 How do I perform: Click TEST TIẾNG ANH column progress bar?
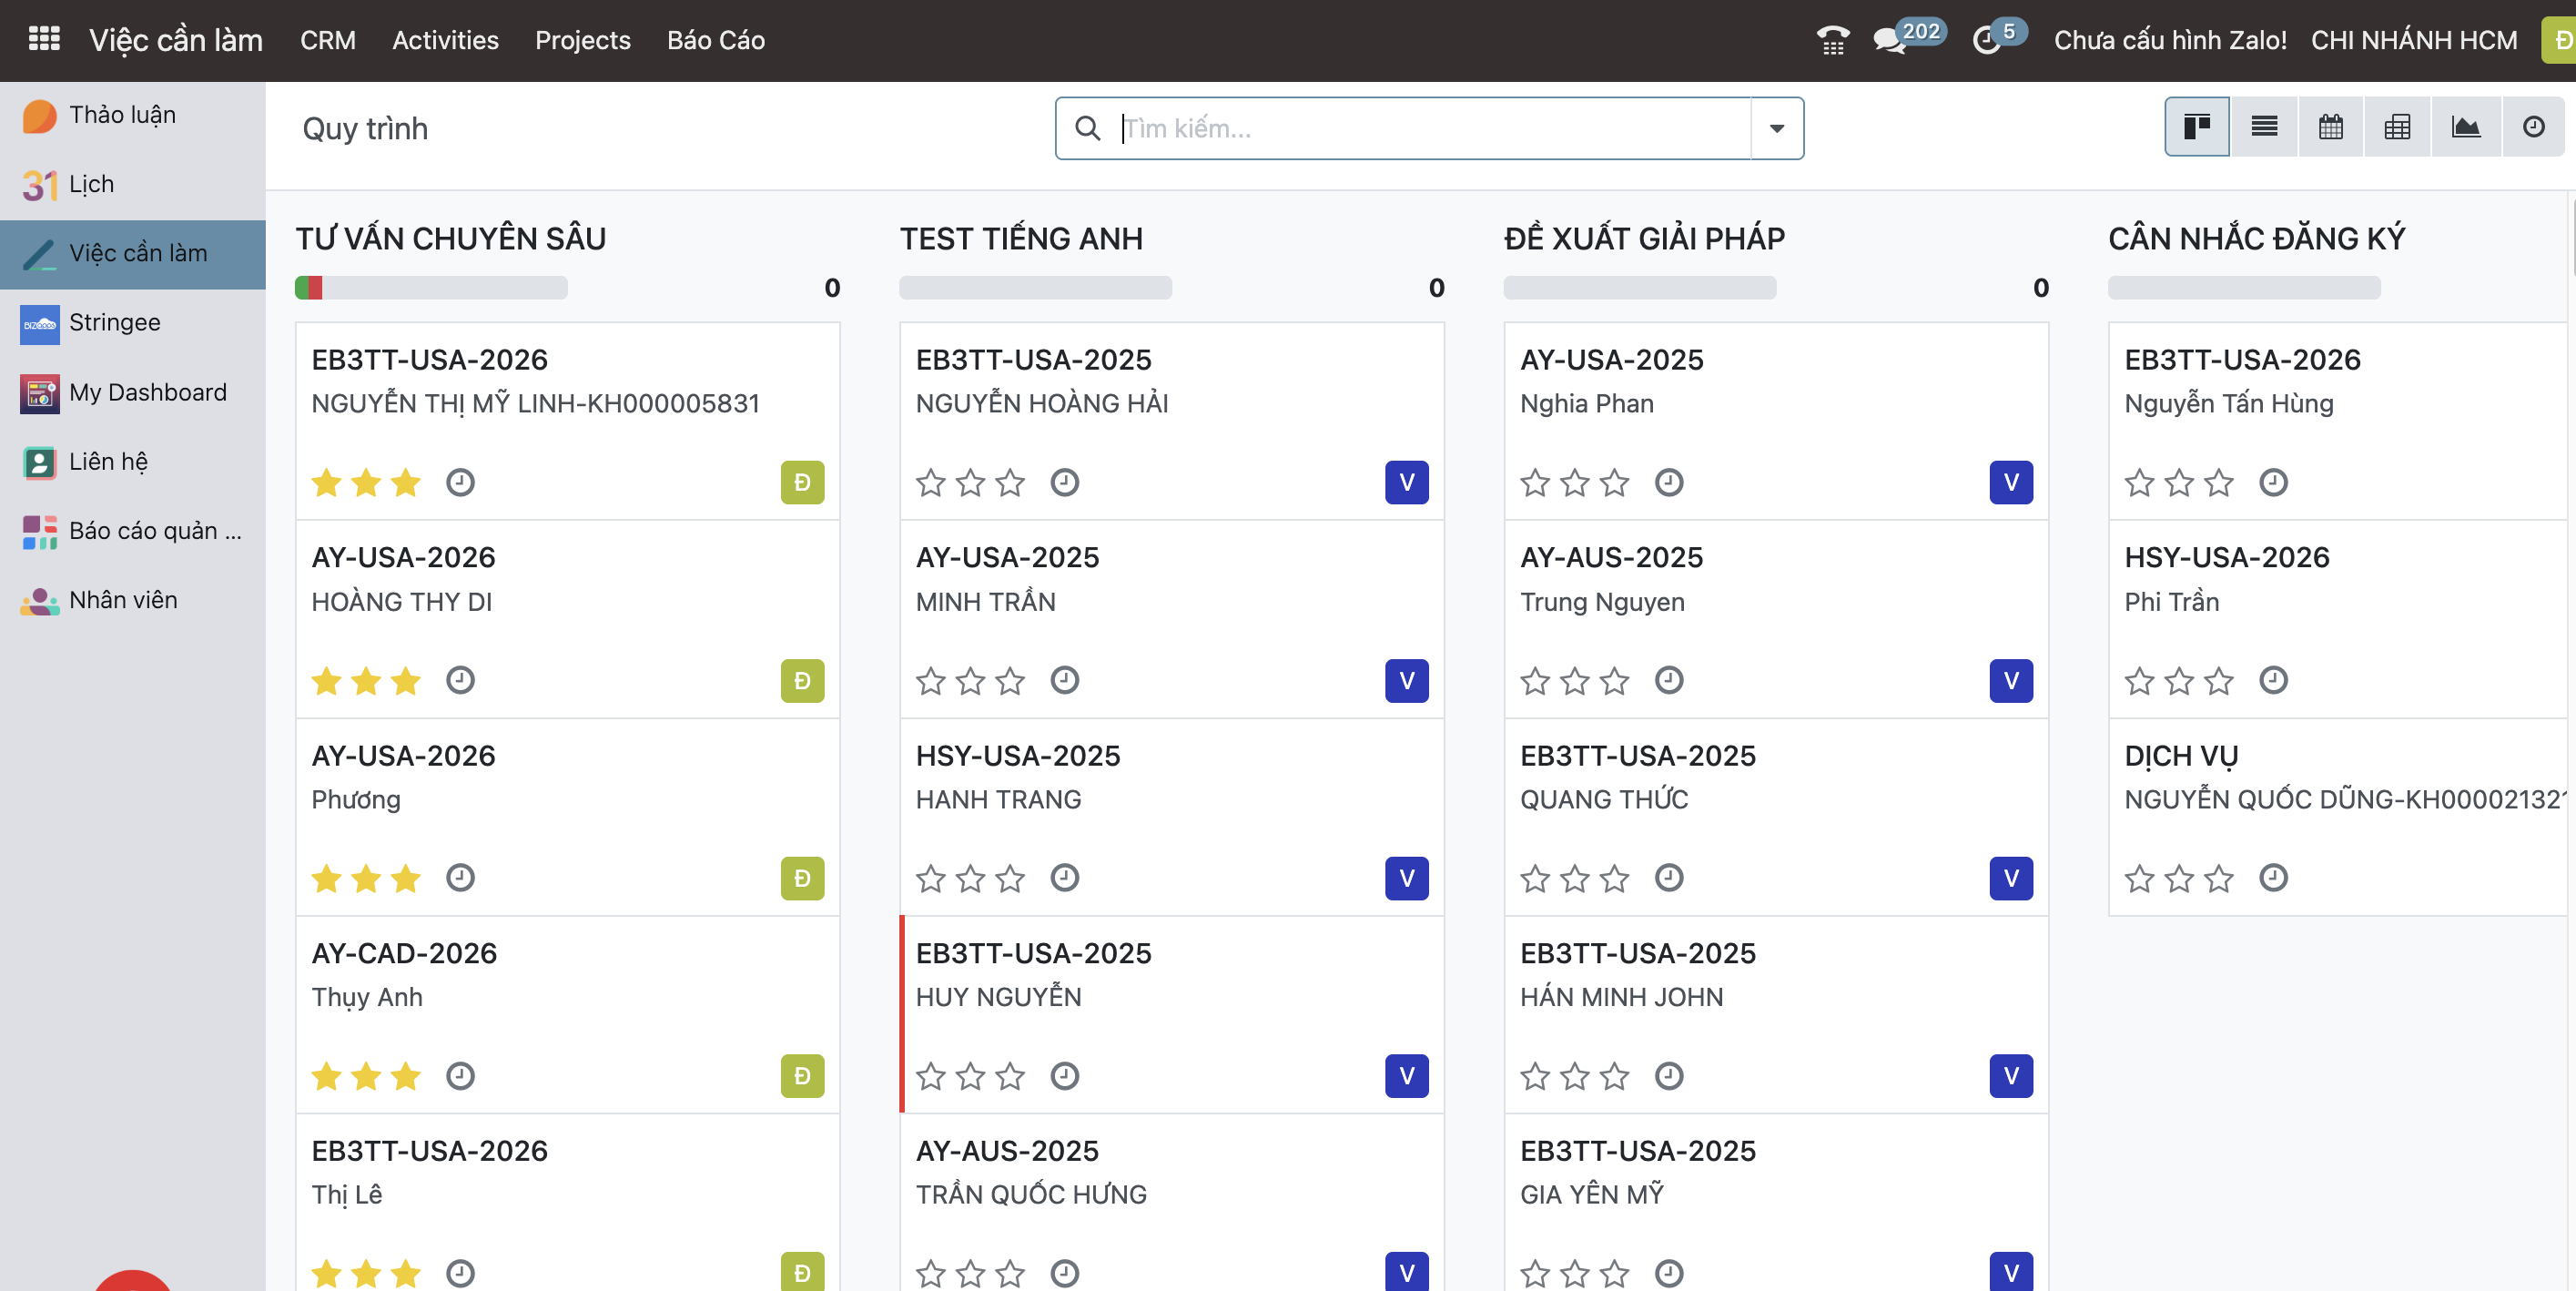tap(1036, 288)
